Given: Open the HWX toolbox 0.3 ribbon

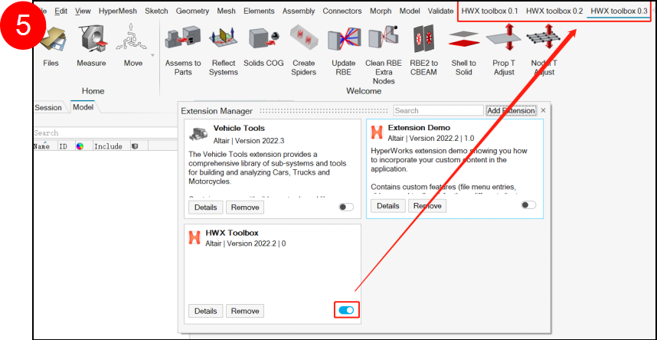Looking at the screenshot, I should point(619,11).
